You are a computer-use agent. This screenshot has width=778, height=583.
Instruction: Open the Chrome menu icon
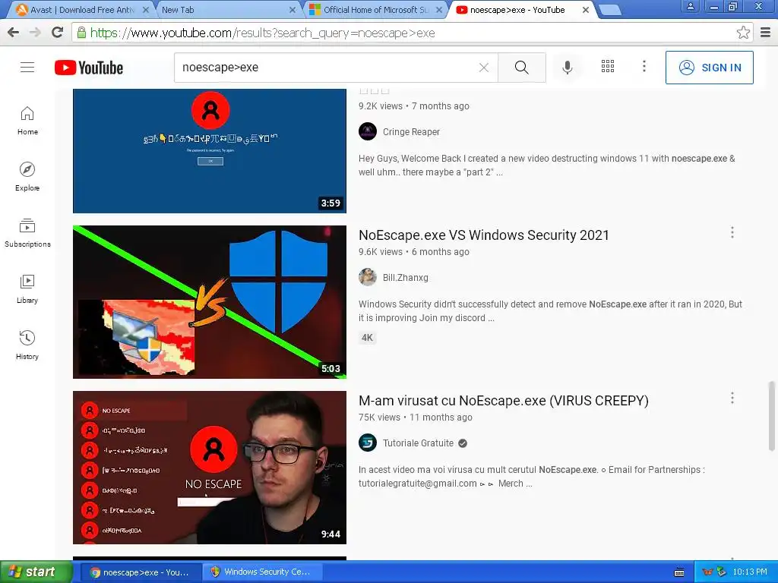(x=766, y=33)
